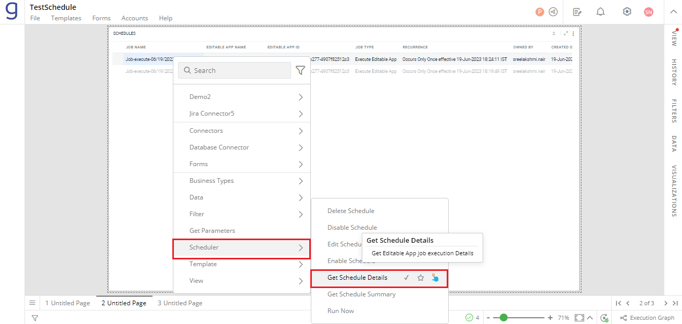Open the Forms menu in the menu bar
This screenshot has height=324, width=682.
(102, 18)
